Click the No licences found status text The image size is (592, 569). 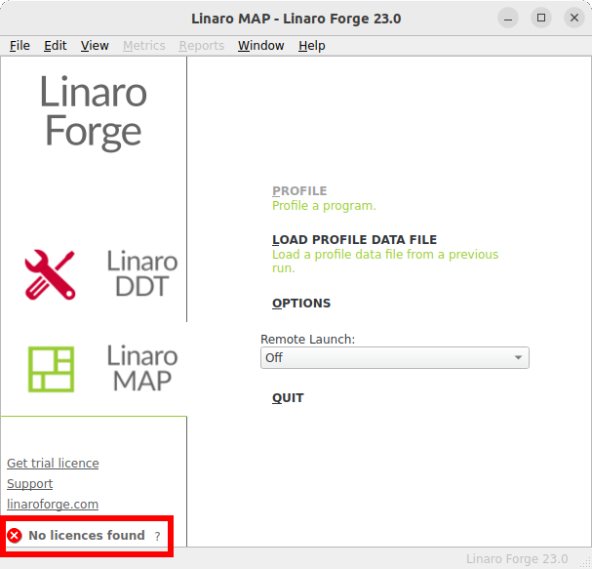[x=87, y=536]
